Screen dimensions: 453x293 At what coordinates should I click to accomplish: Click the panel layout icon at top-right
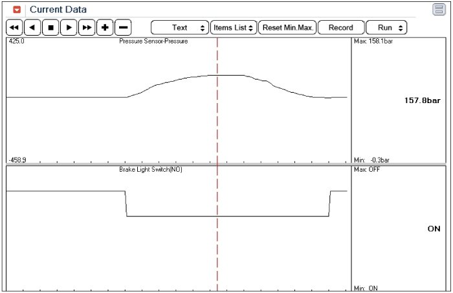coord(439,10)
